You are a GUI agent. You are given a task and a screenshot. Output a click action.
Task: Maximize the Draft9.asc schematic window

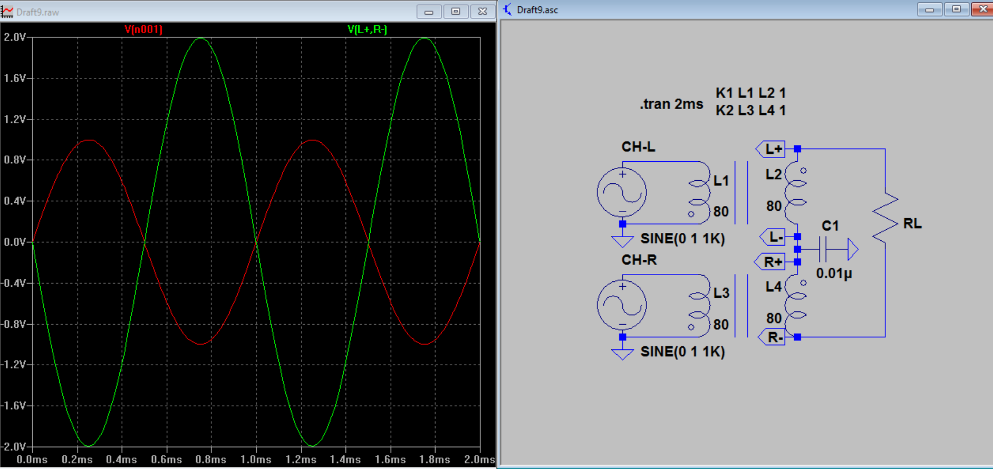[x=956, y=9]
